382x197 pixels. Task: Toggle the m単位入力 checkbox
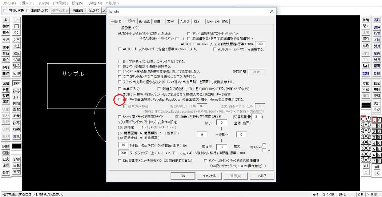pyautogui.click(x=121, y=89)
